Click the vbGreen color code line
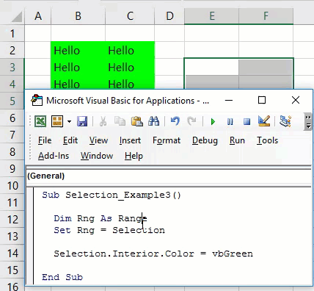Image resolution: width=314 pixels, height=291 pixels. coord(153,254)
